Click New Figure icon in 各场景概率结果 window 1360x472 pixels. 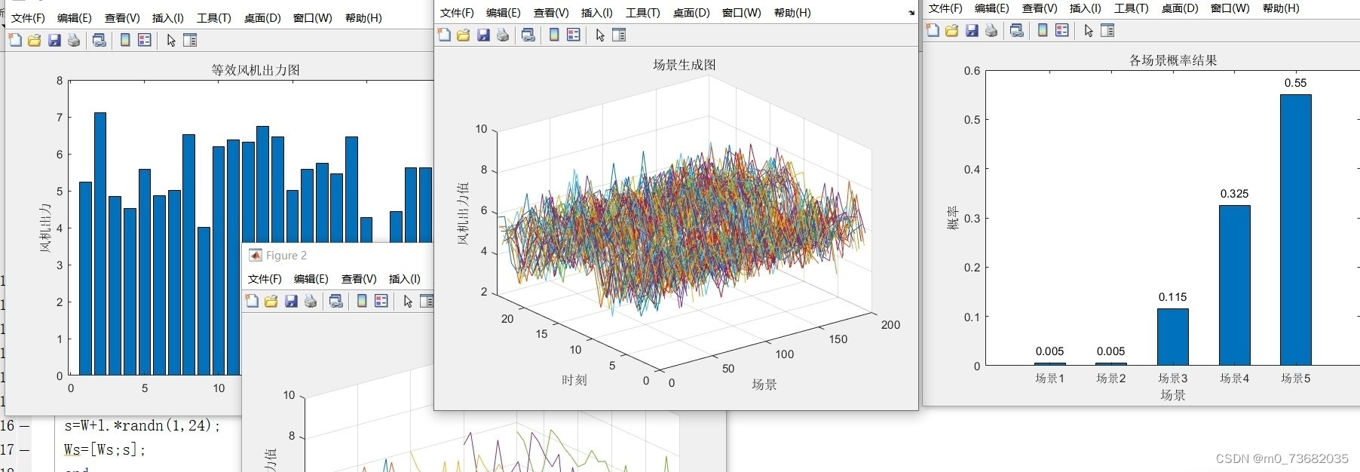[933, 30]
